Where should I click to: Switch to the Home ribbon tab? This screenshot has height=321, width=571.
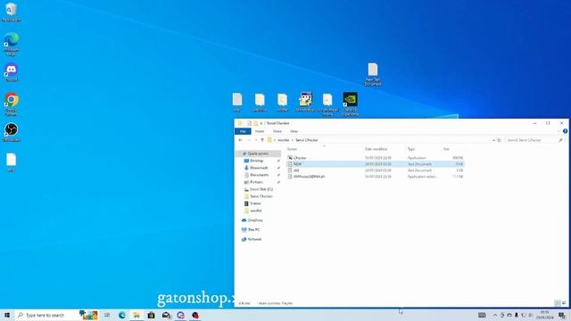(x=260, y=131)
